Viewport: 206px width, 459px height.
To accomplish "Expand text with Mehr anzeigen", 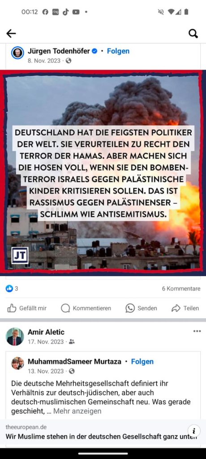I will click(77, 411).
